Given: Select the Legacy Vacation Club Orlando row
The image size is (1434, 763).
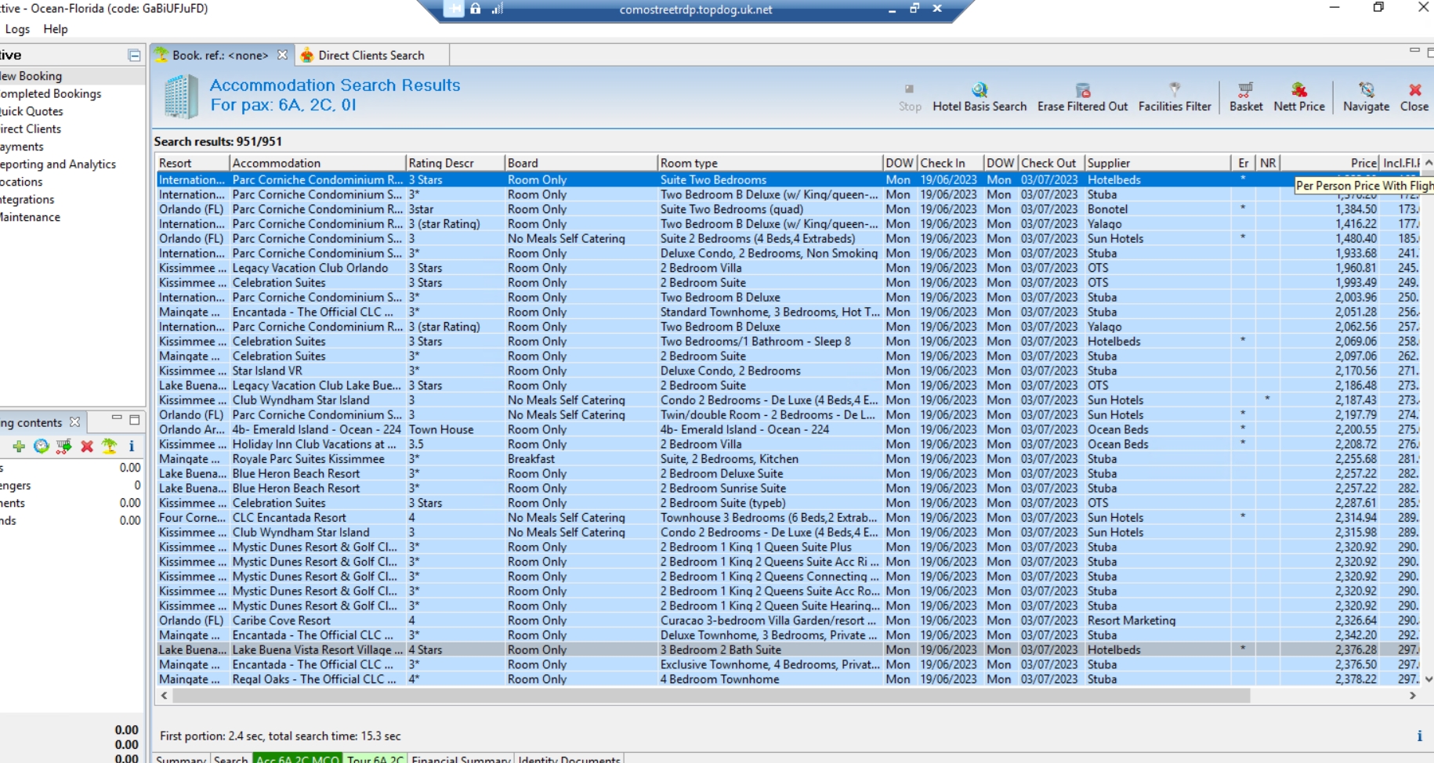Looking at the screenshot, I should [788, 268].
